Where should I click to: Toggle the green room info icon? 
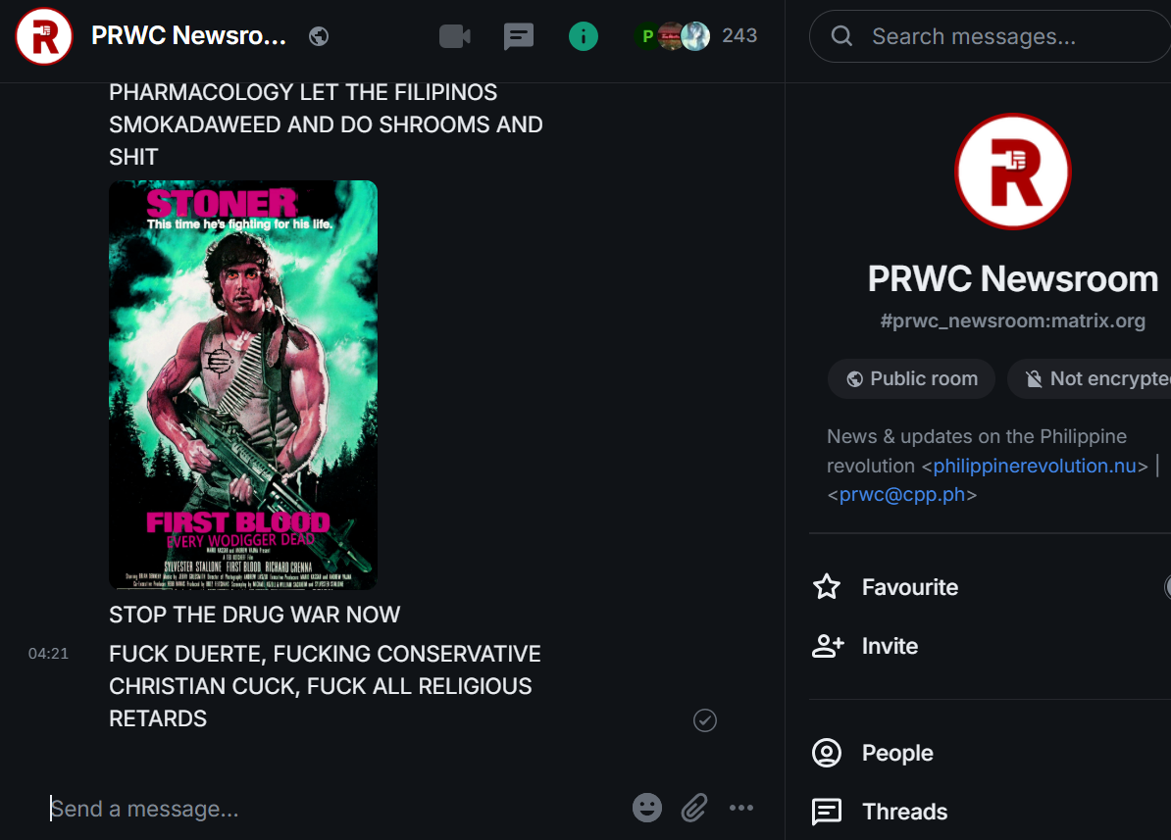tap(584, 36)
